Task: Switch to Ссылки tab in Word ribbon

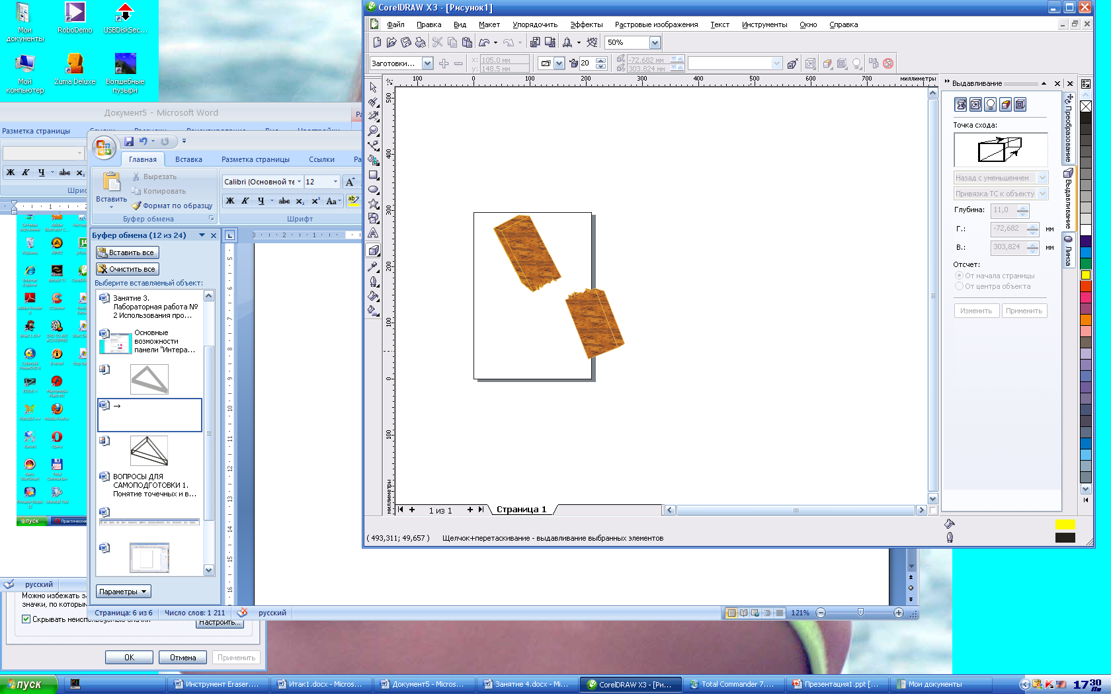Action: [321, 159]
